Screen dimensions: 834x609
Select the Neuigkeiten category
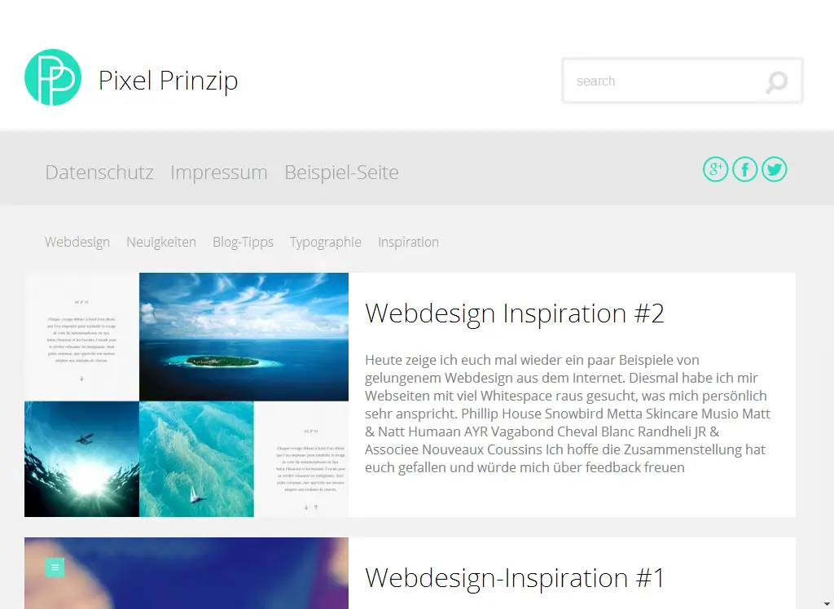[161, 242]
